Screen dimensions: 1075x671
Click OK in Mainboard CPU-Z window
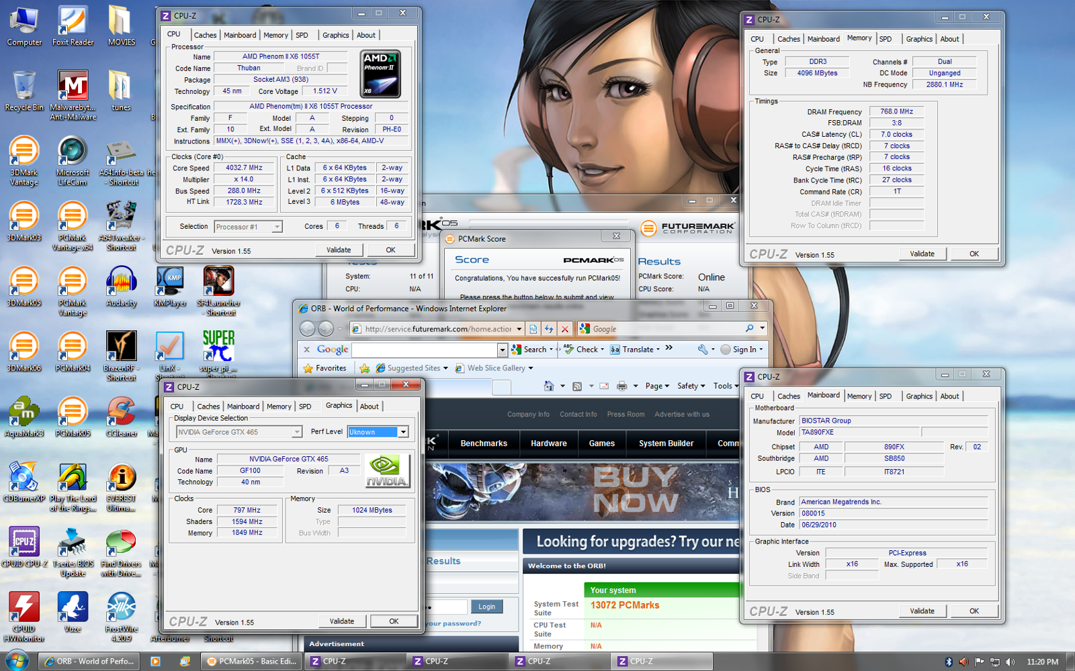tap(974, 611)
